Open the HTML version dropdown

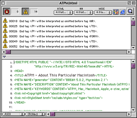point(63,12)
